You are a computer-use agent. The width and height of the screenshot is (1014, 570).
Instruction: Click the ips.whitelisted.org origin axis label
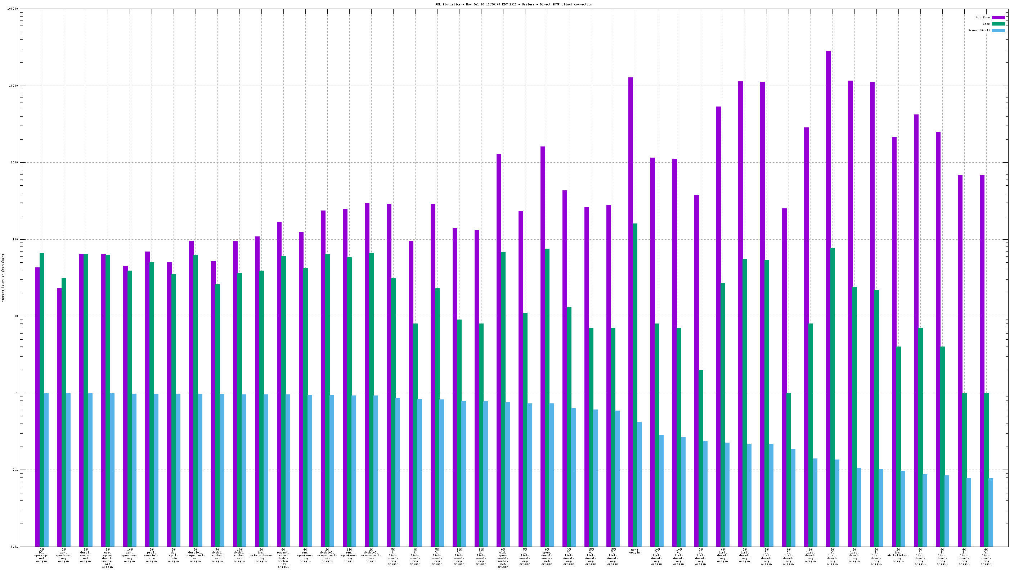pos(898,555)
